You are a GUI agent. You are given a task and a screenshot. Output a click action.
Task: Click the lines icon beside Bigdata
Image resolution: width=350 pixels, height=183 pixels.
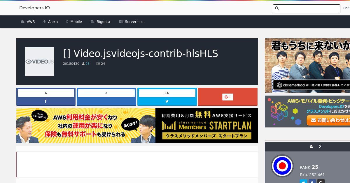[92, 22]
